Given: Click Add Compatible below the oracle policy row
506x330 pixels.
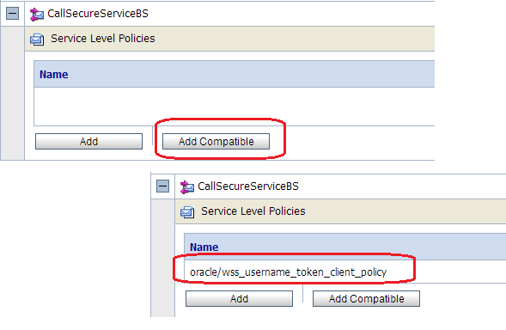Looking at the screenshot, I should tap(366, 299).
